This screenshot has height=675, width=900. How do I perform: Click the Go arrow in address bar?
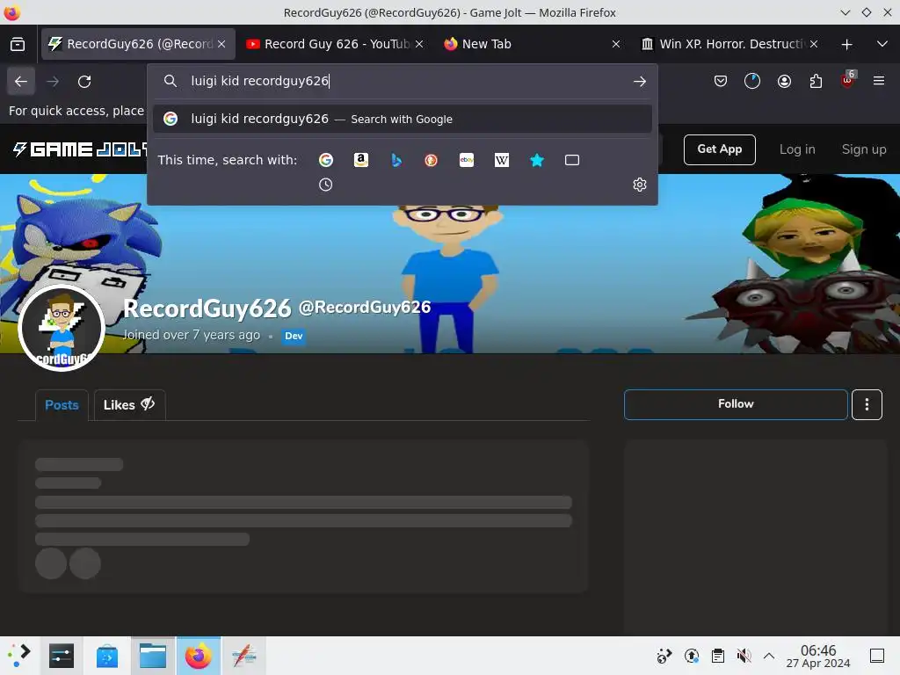tap(640, 82)
